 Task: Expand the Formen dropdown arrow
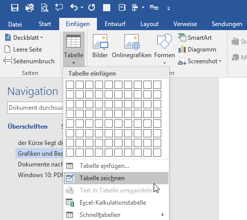pos(164,63)
